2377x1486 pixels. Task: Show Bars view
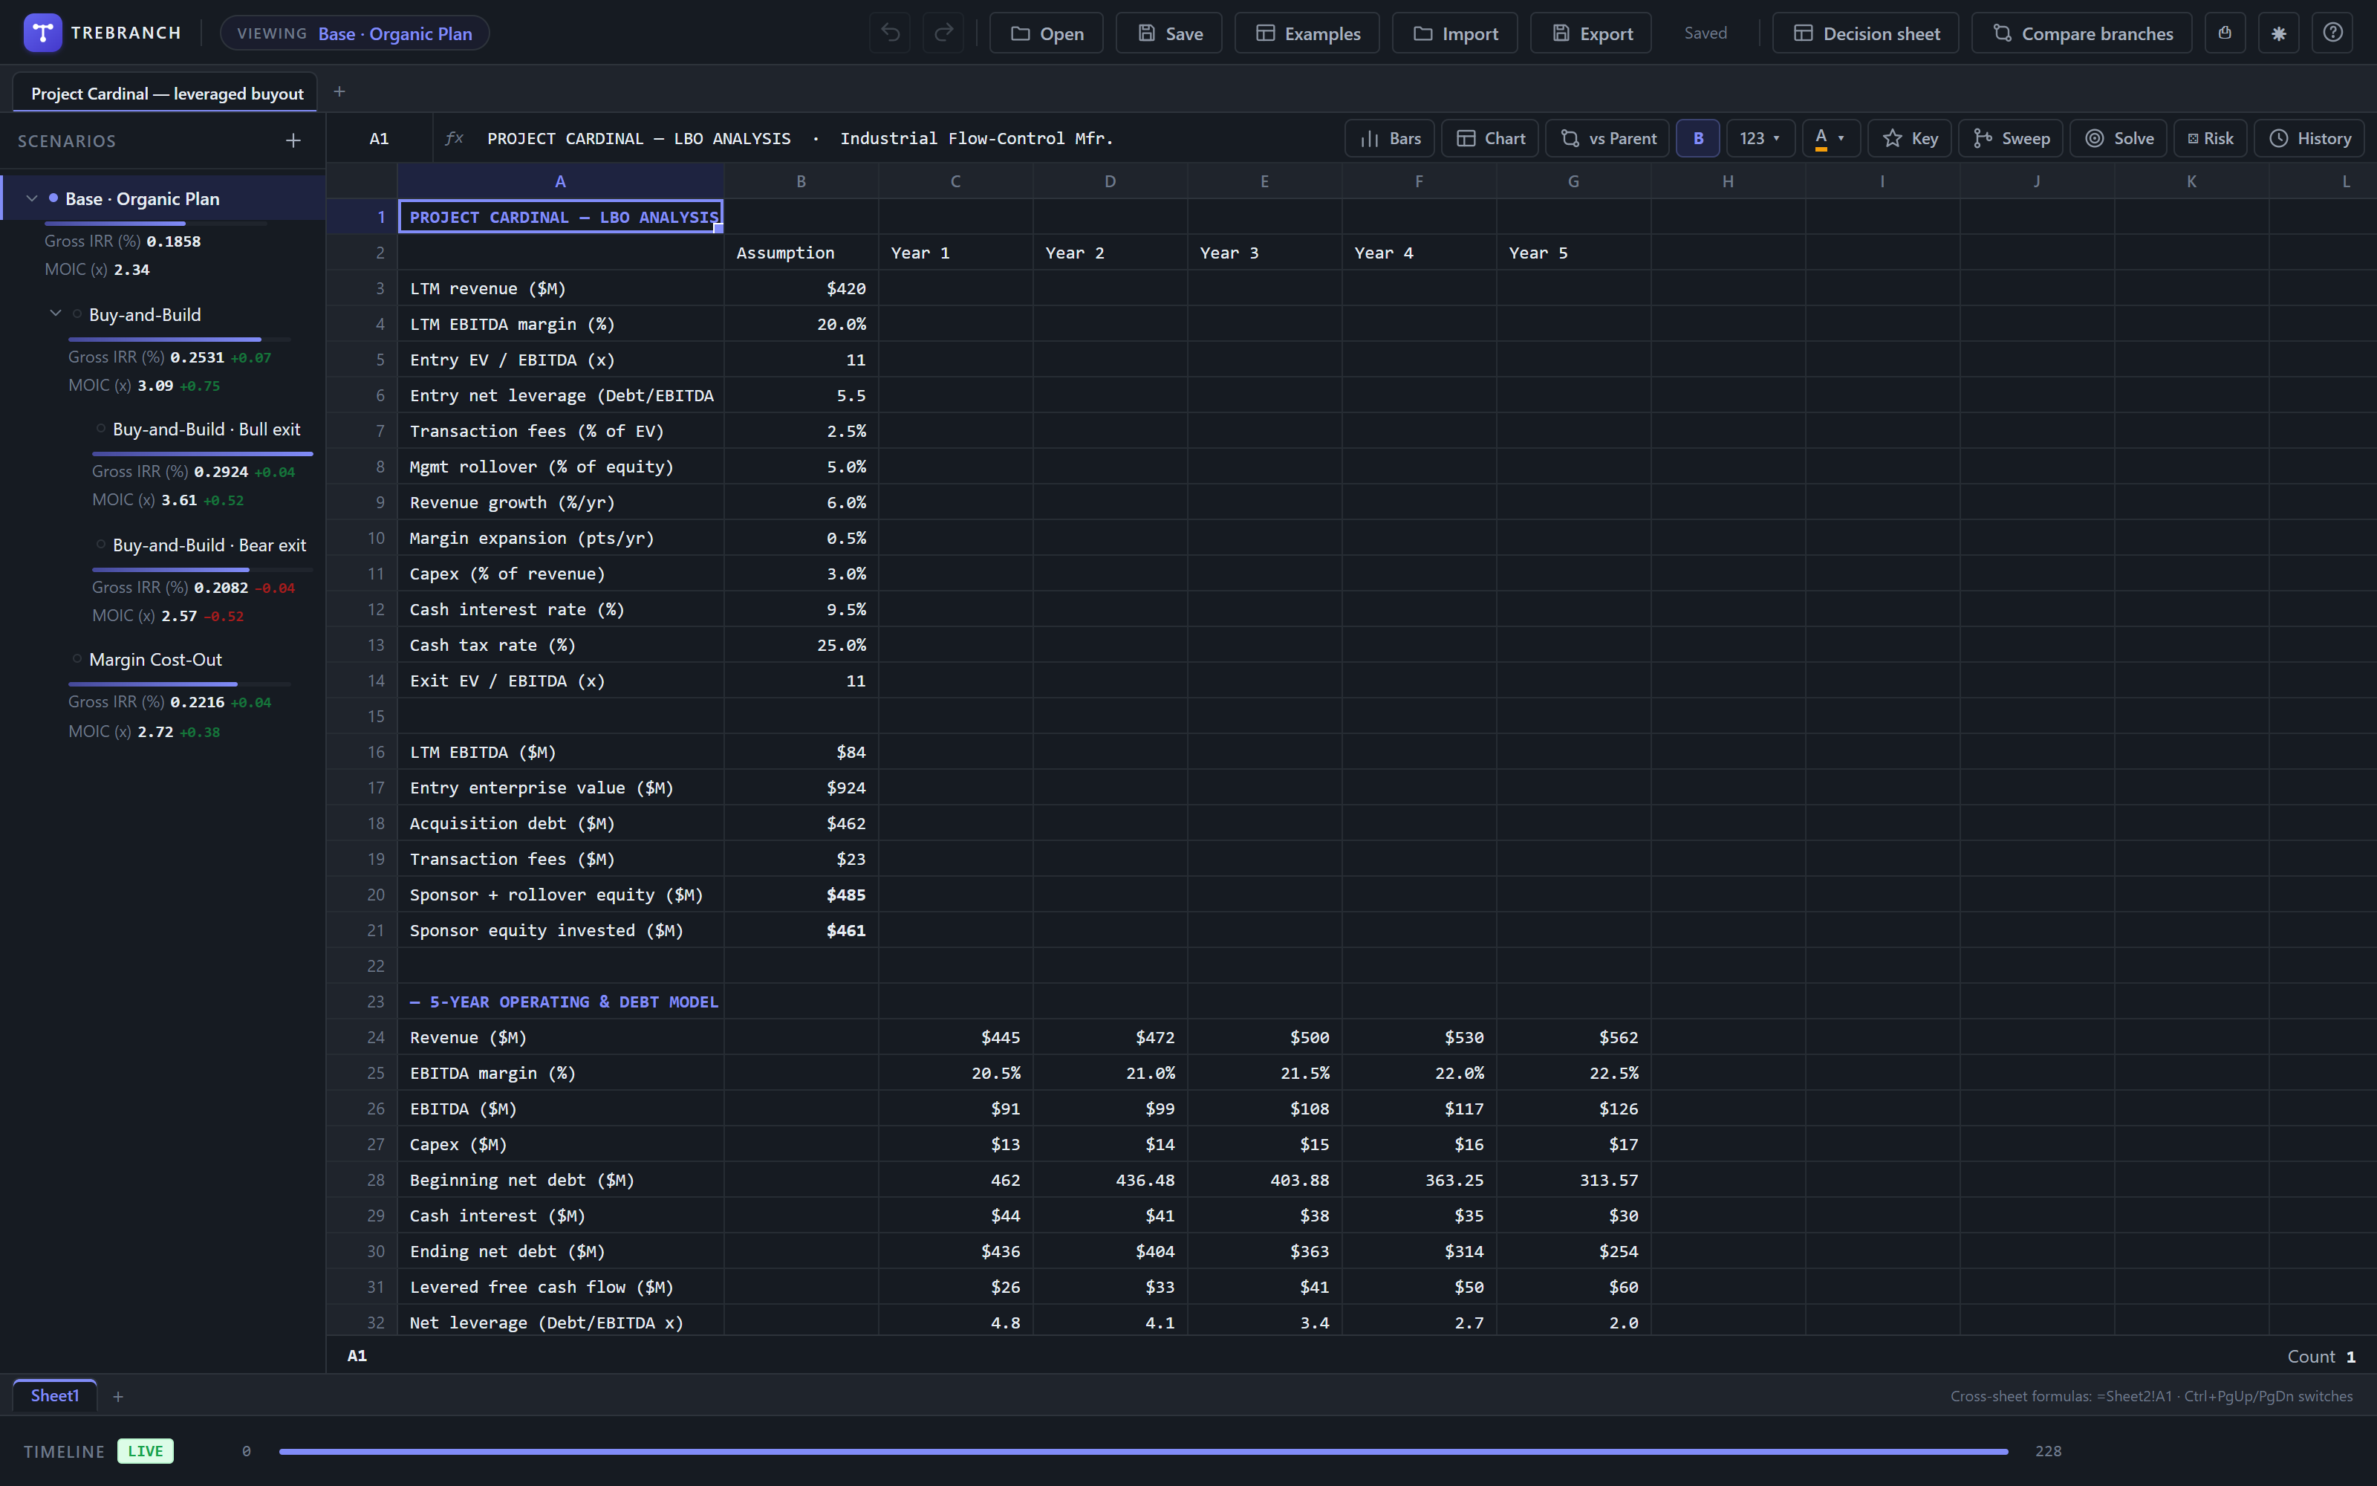pos(1390,139)
